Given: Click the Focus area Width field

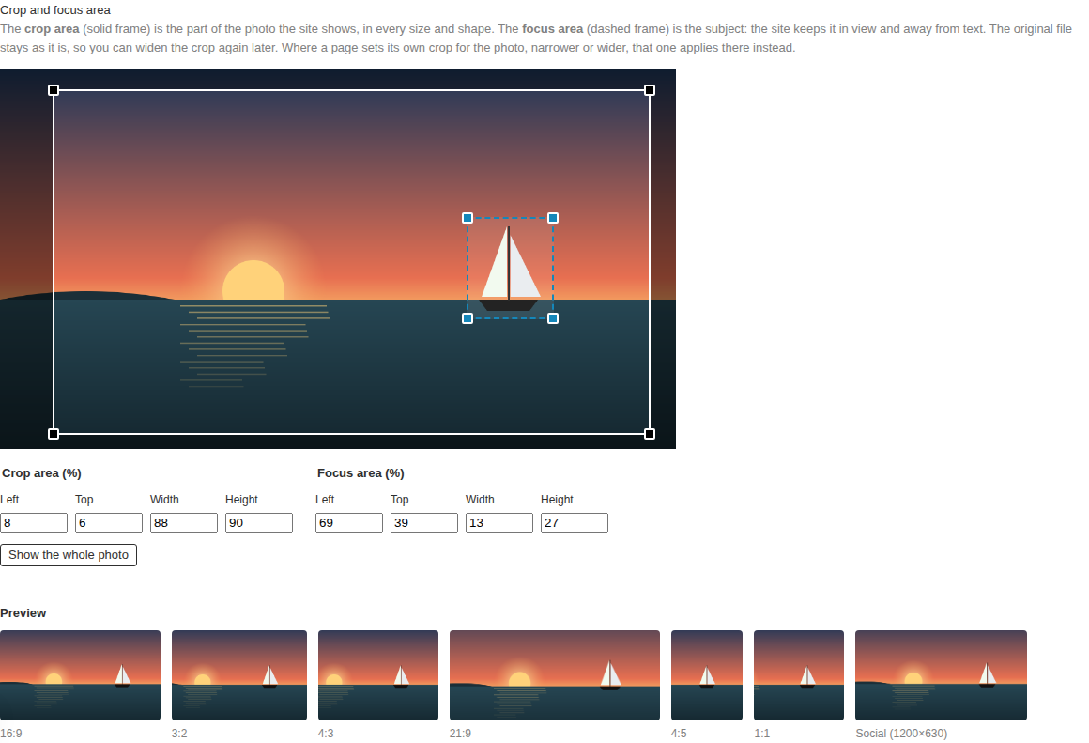Looking at the screenshot, I should point(499,522).
